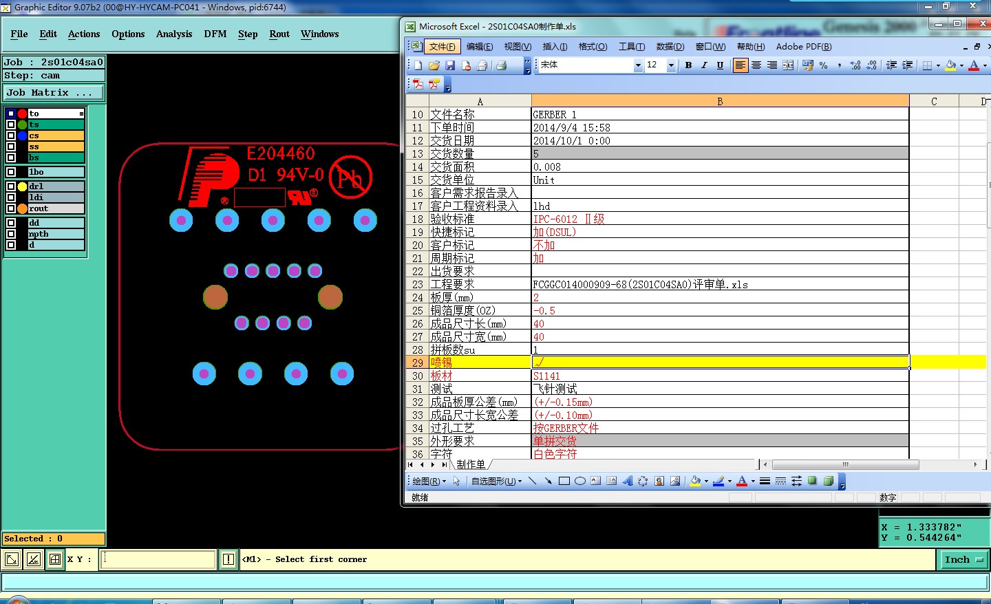This screenshot has height=604, width=991.
Task: Toggle checkbox for layer ts
Action: pyautogui.click(x=11, y=125)
